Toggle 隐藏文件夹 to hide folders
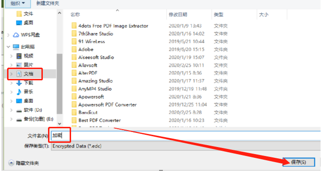This screenshot has width=321, height=171. point(24,163)
